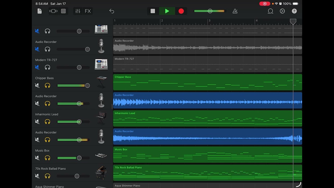
Task: Open the track controls mixer icon
Action: (x=78, y=11)
